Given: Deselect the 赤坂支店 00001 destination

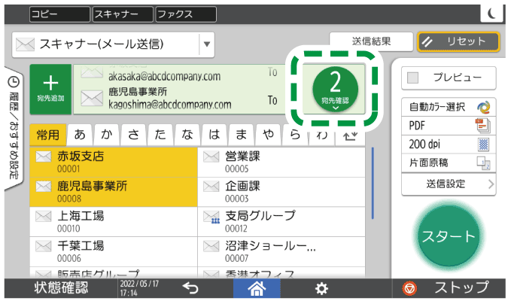Looking at the screenshot, I should click(114, 162).
